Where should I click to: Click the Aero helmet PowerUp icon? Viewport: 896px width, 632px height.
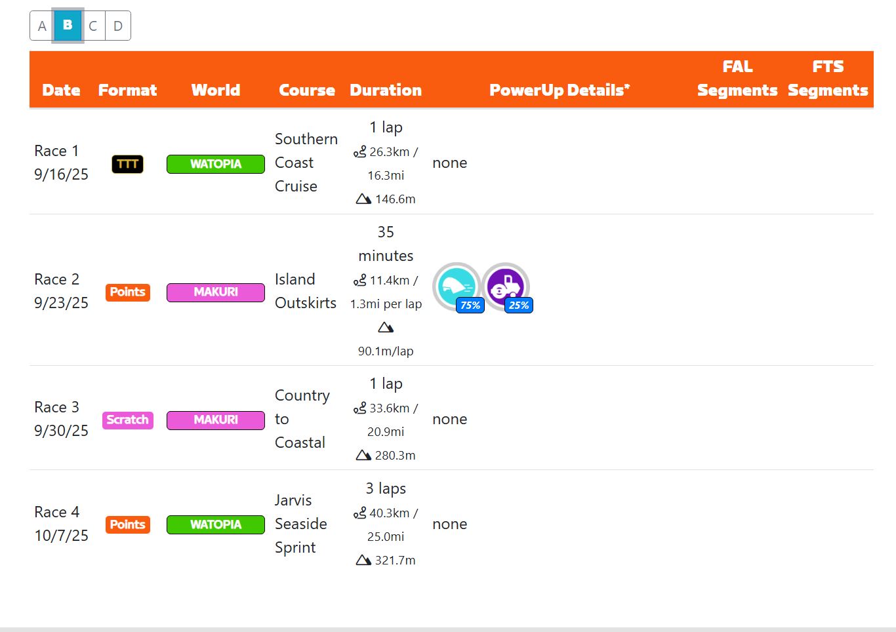pos(456,285)
